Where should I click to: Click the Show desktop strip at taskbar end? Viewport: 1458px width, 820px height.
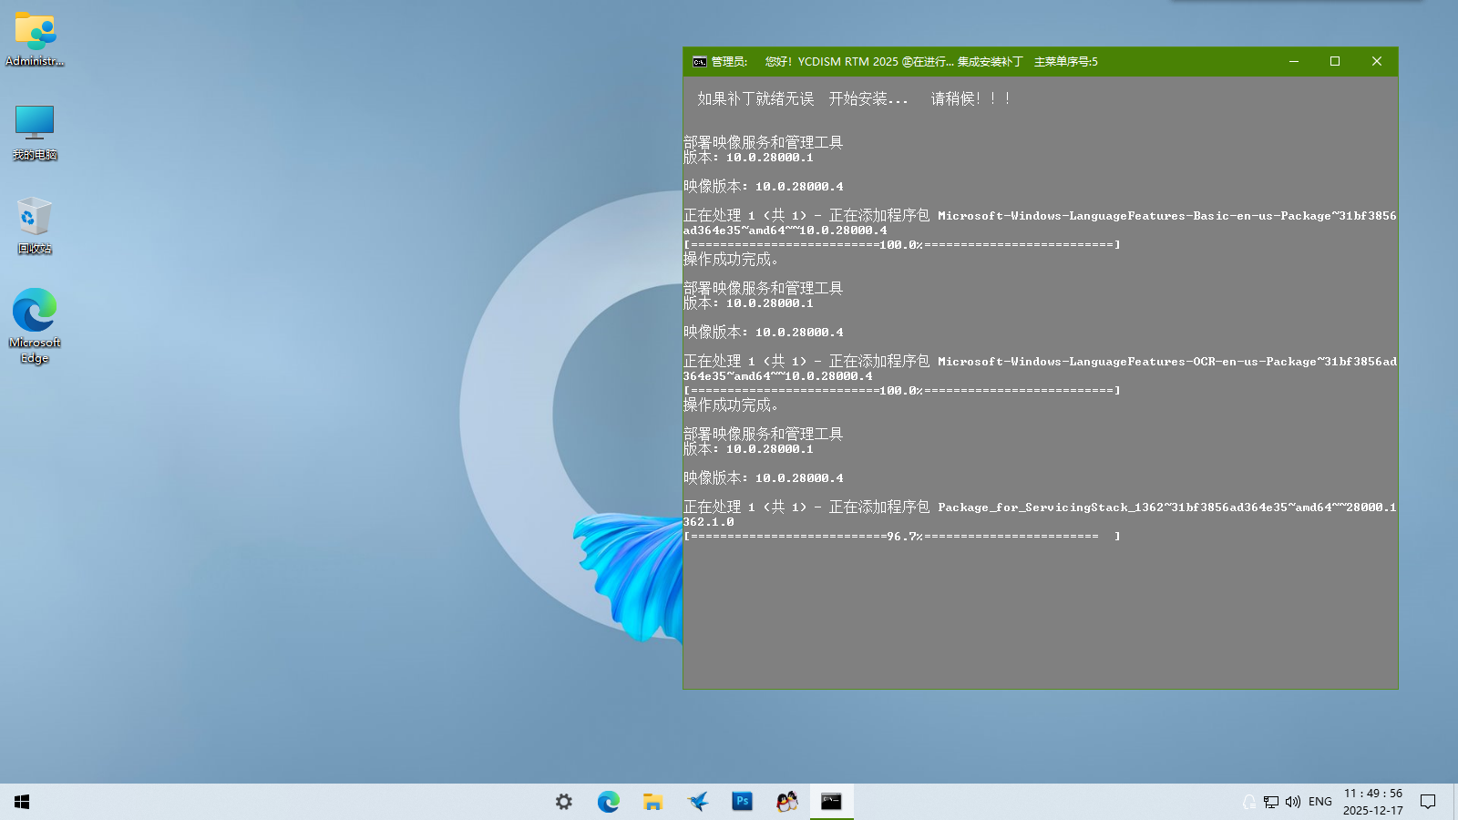[1454, 802]
